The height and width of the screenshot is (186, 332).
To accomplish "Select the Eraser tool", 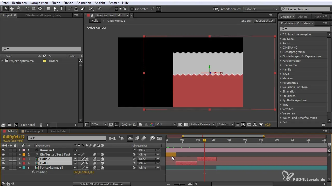I will (x=83, y=9).
